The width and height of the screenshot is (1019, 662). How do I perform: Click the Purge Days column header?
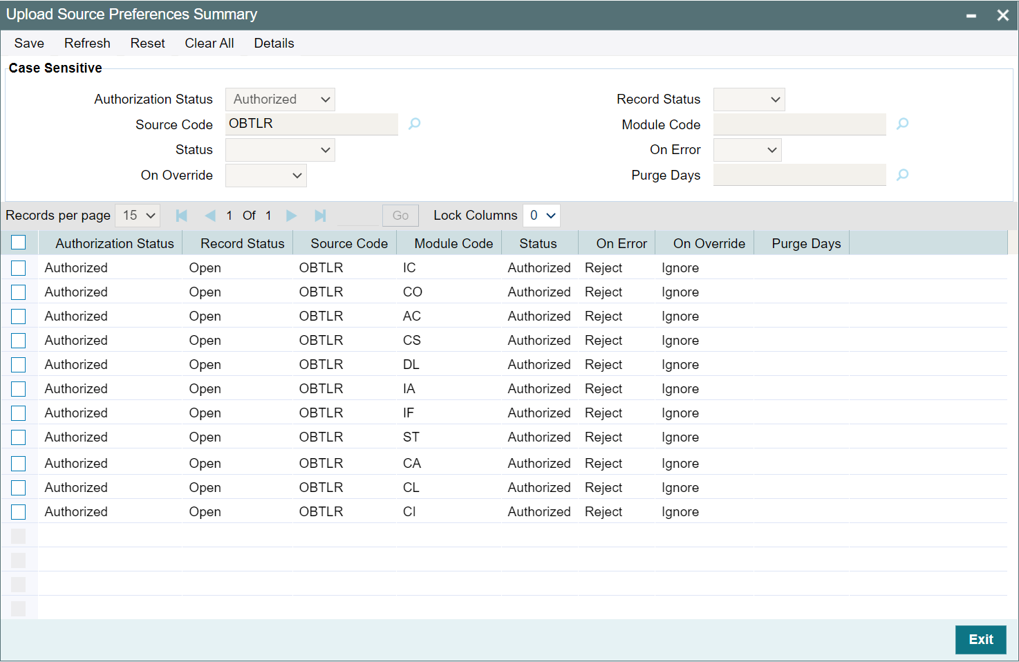pos(806,243)
